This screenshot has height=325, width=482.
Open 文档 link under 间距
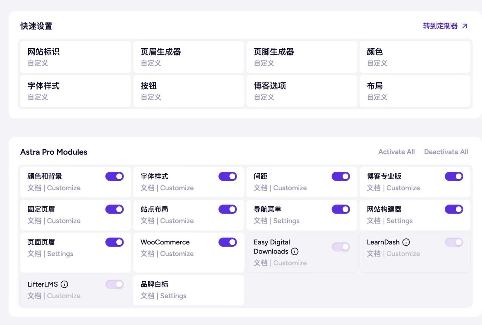click(261, 188)
